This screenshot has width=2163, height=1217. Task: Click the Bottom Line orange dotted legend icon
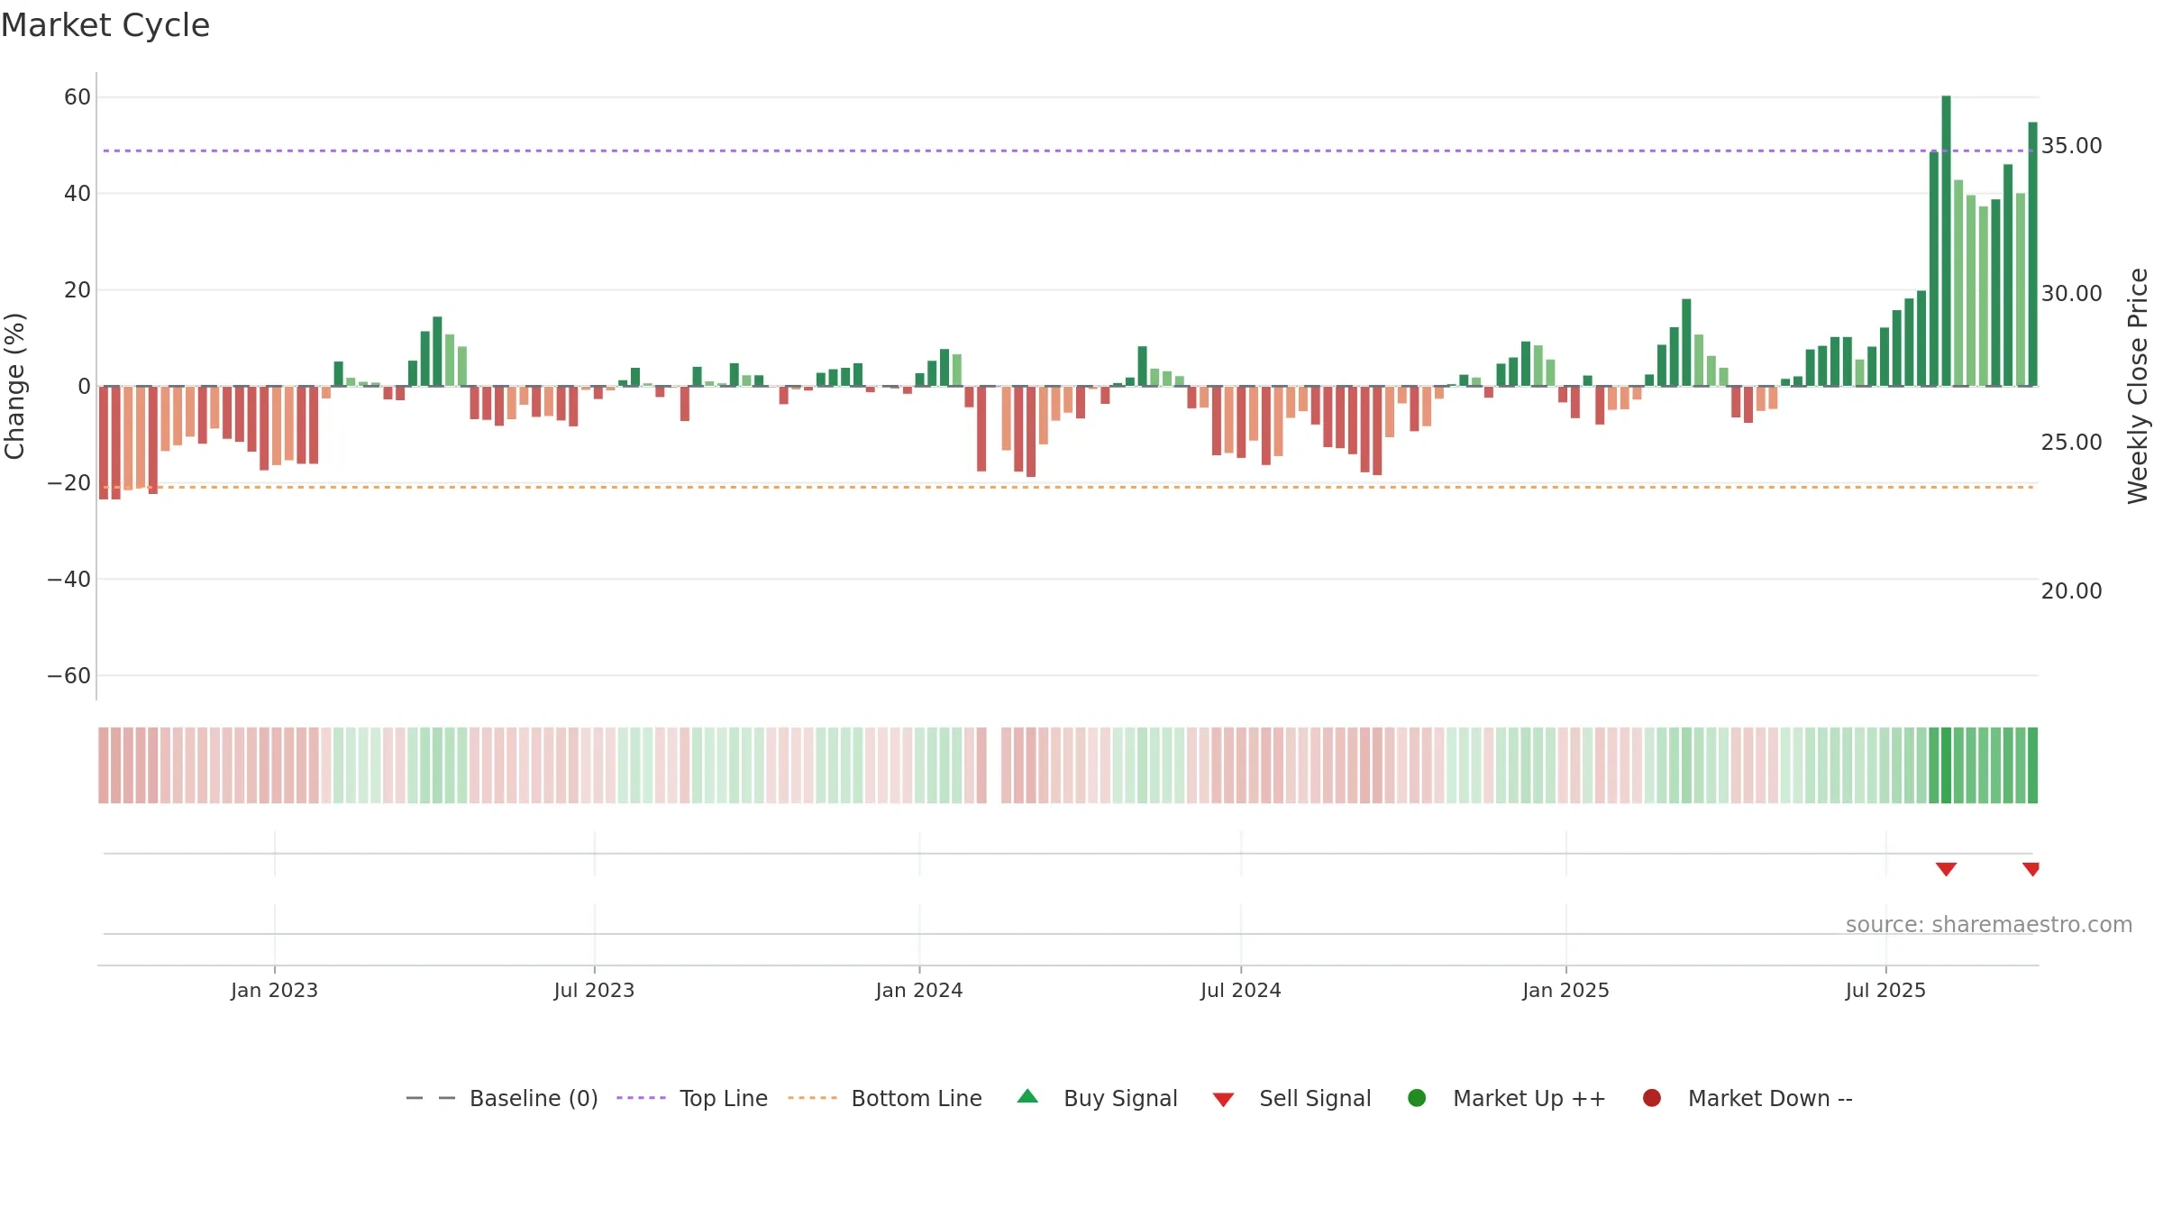click(x=812, y=1098)
